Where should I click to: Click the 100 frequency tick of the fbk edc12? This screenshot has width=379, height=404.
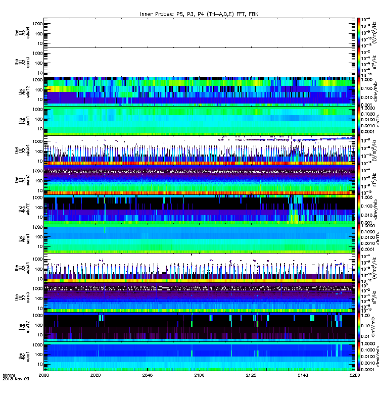[x=39, y=325]
